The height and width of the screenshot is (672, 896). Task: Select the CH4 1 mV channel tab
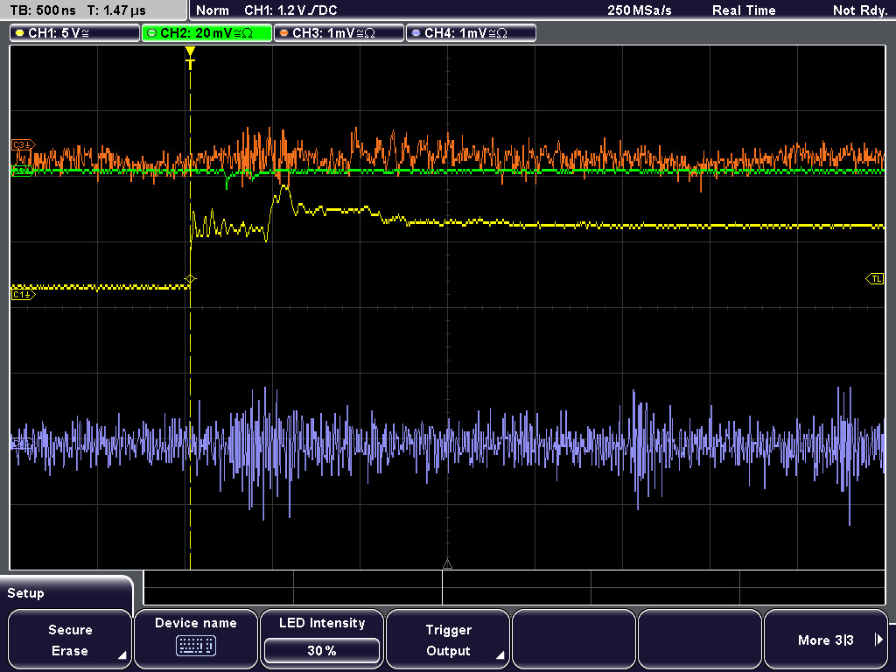pyautogui.click(x=471, y=33)
